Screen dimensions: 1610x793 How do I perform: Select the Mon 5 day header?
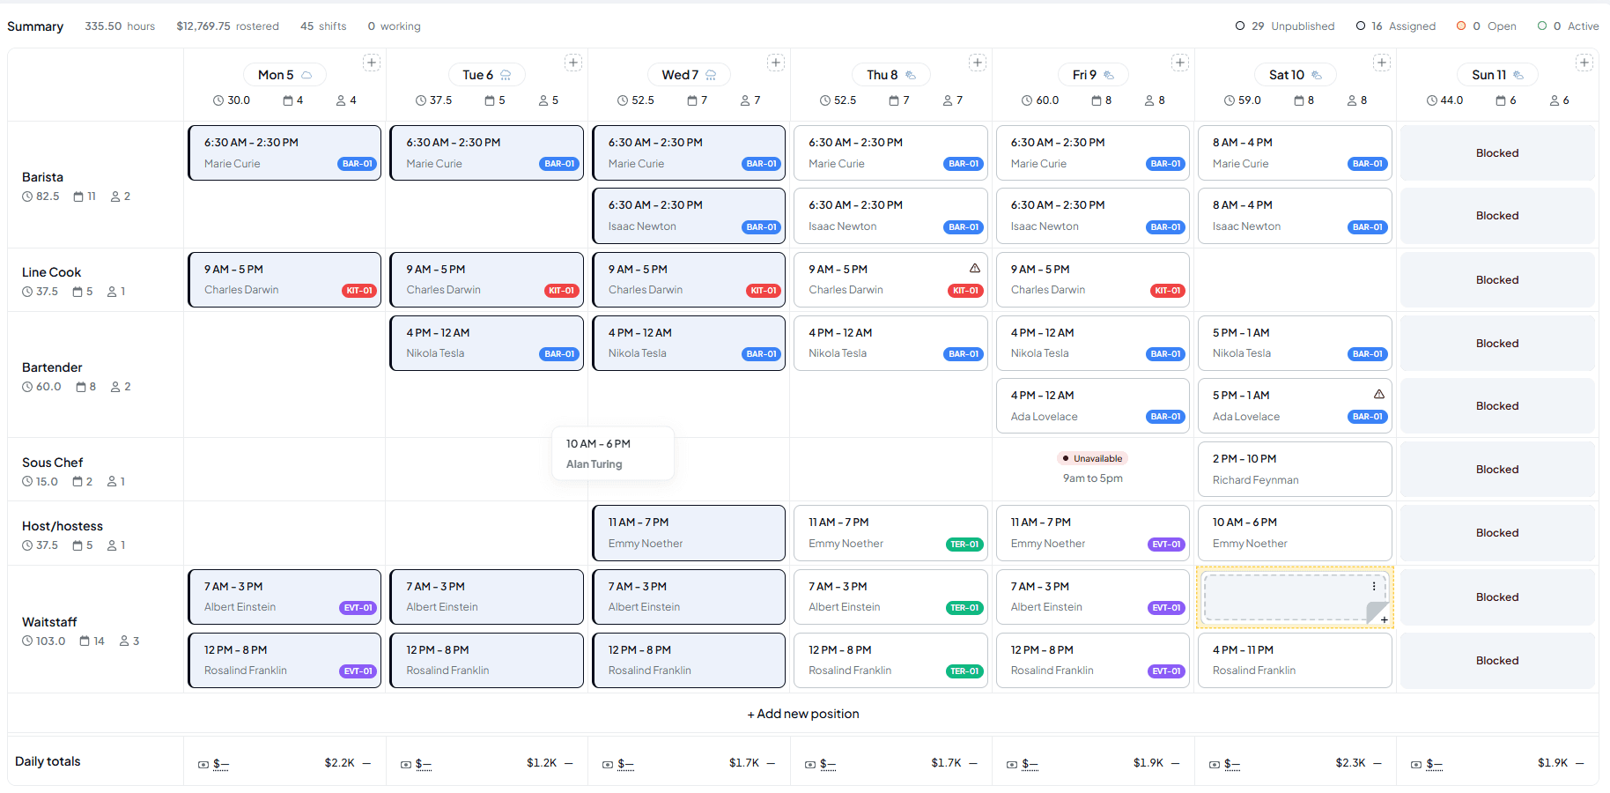[x=284, y=75]
